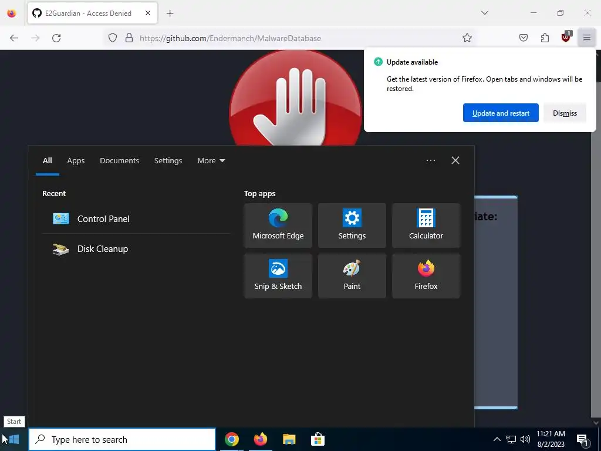This screenshot has width=601, height=451.
Task: Click the tracking protection shield icon
Action: 112,38
